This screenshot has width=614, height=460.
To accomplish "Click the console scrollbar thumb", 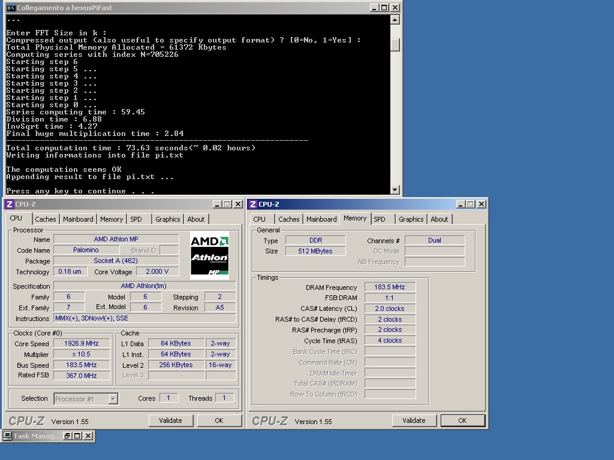I will (x=395, y=45).
